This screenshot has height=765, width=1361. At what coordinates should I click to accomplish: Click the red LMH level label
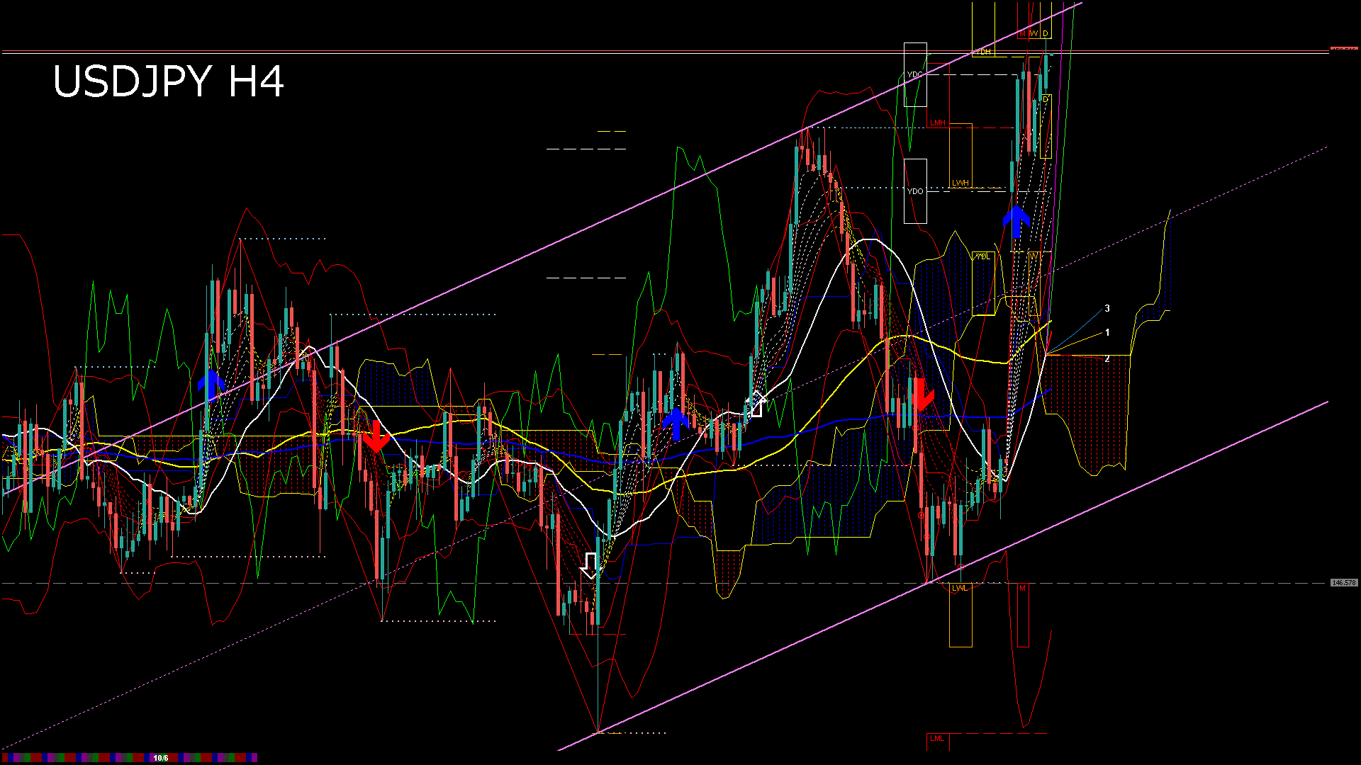[x=938, y=123]
